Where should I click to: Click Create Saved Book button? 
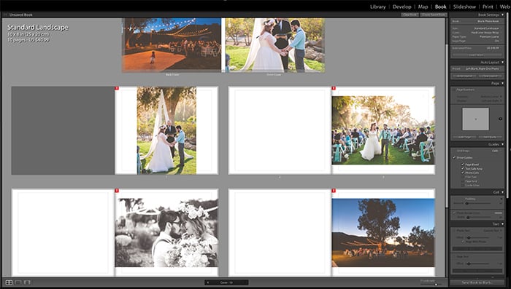[x=434, y=15]
